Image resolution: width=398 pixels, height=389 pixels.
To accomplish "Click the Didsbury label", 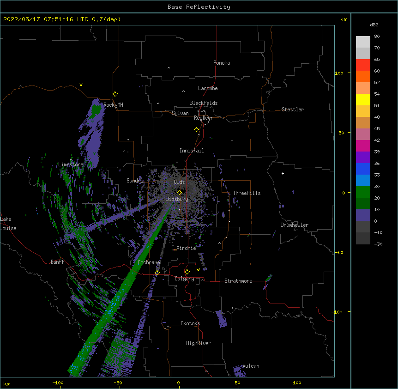I will pyautogui.click(x=177, y=199).
